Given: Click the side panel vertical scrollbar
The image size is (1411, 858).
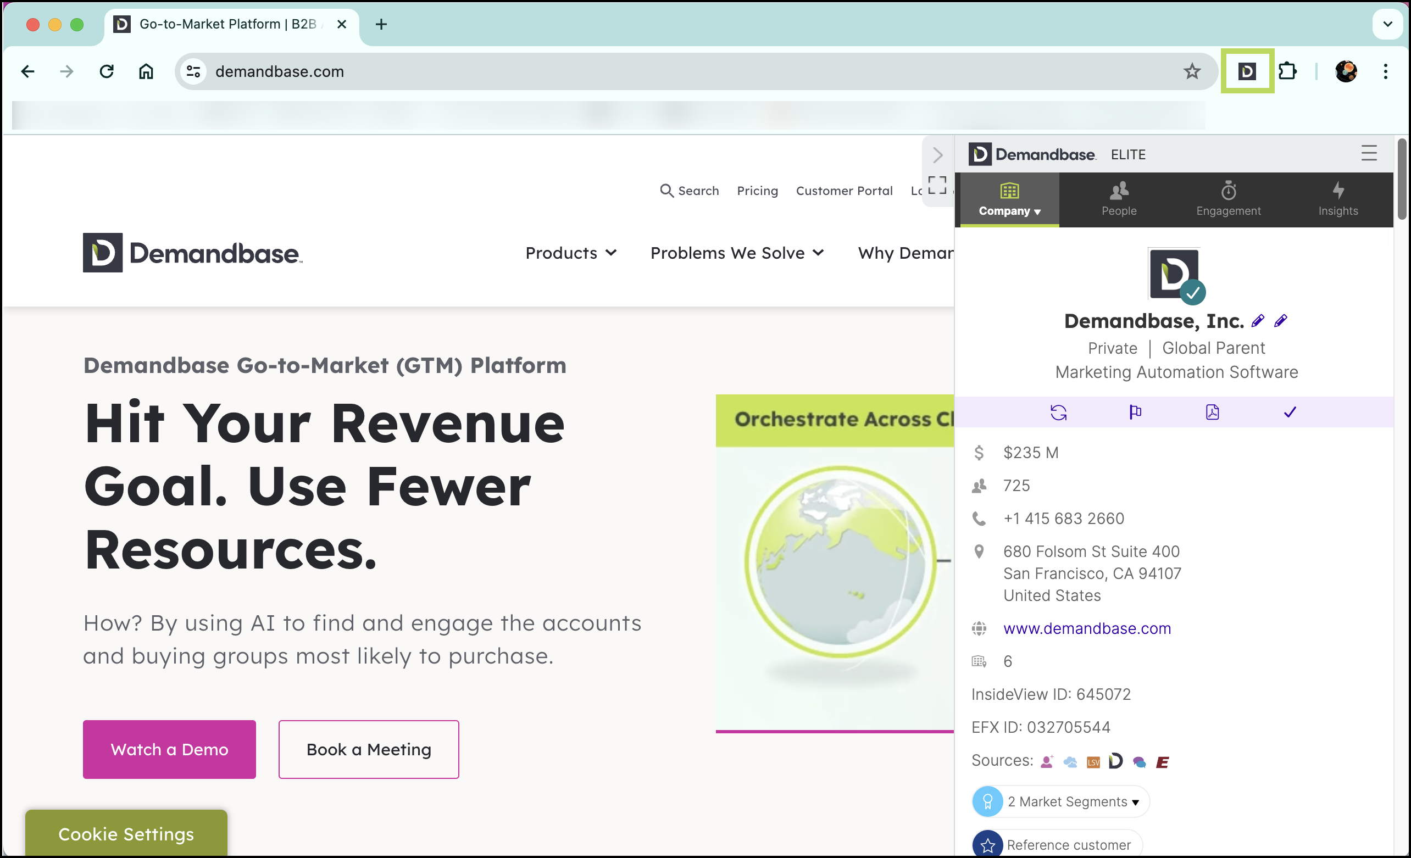Looking at the screenshot, I should tap(1402, 179).
